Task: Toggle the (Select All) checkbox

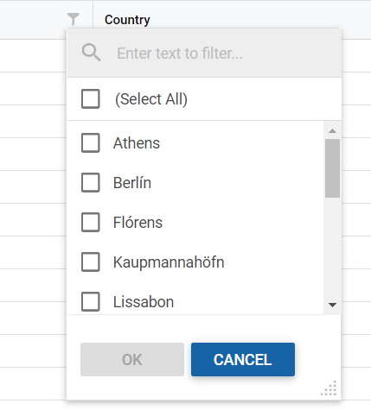Action: (91, 98)
